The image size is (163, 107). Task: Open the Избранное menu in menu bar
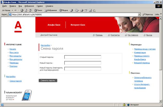pyautogui.click(x=29, y=6)
